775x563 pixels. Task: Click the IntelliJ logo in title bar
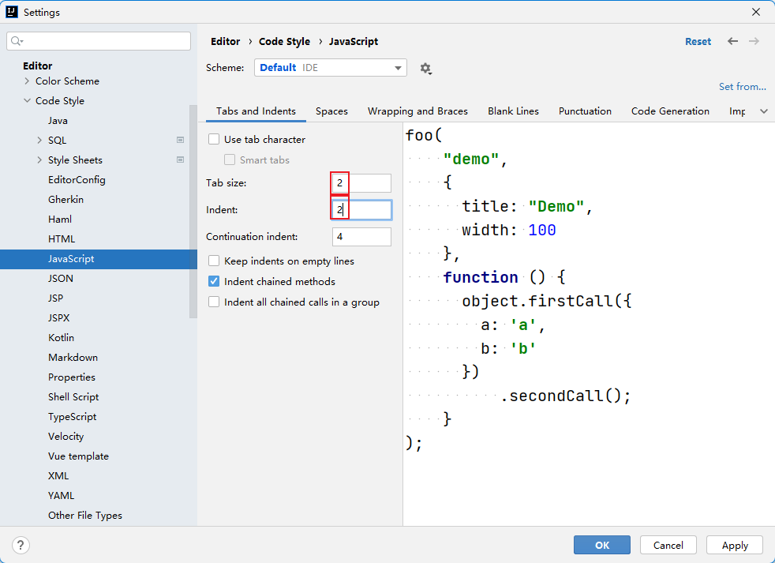coord(12,12)
